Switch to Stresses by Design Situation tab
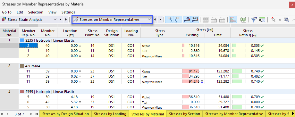This screenshot has height=117, width=295. (65, 114)
